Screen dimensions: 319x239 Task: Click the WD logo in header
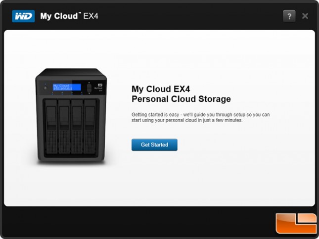(23, 16)
